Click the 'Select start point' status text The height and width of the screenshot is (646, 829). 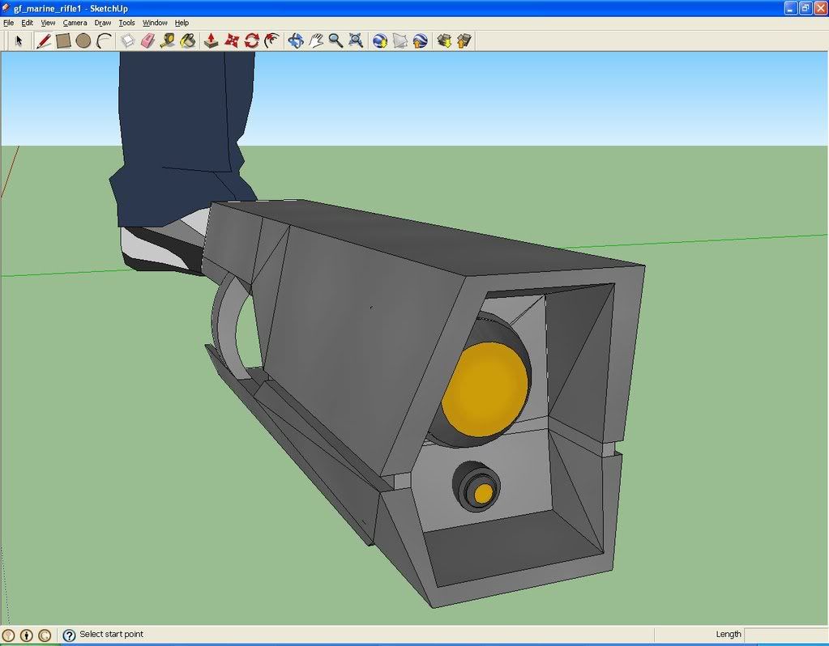point(112,634)
